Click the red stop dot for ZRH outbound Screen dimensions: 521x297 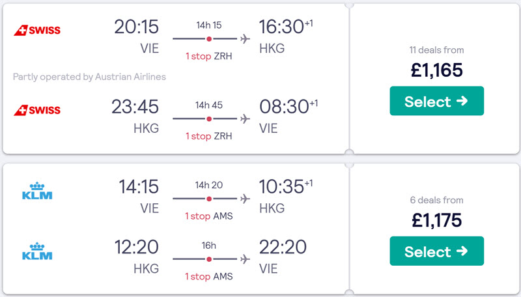[x=209, y=39]
